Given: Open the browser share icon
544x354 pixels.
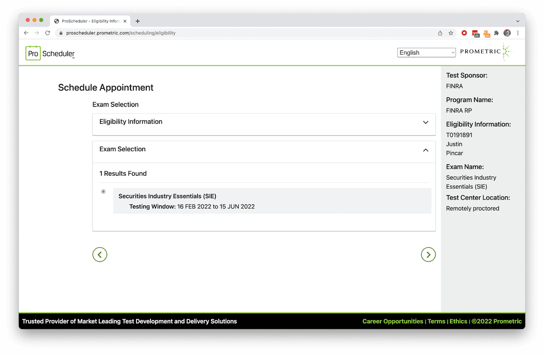Looking at the screenshot, I should tap(440, 33).
